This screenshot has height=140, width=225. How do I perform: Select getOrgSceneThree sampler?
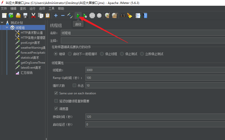click(x=33, y=63)
